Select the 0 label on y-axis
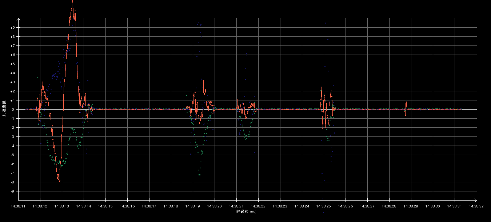The width and height of the screenshot is (491, 222). click(14, 110)
